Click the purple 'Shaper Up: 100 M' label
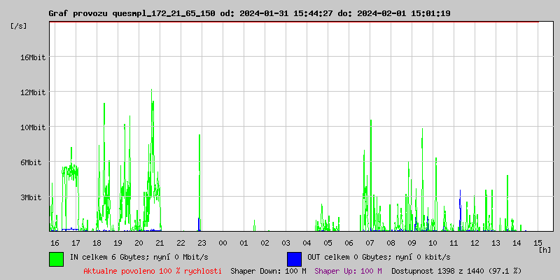The image size is (560, 280). click(x=348, y=270)
